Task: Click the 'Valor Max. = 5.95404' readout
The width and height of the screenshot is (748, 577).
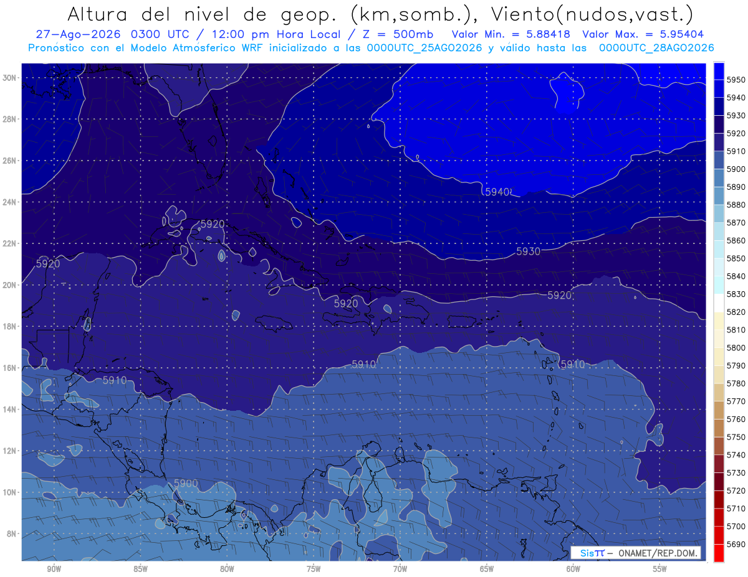Action: pos(645,34)
